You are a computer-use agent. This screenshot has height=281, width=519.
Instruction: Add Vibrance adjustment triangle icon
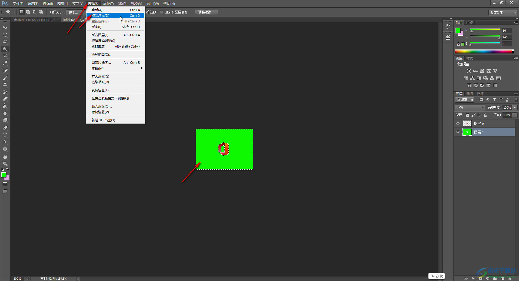495,71
